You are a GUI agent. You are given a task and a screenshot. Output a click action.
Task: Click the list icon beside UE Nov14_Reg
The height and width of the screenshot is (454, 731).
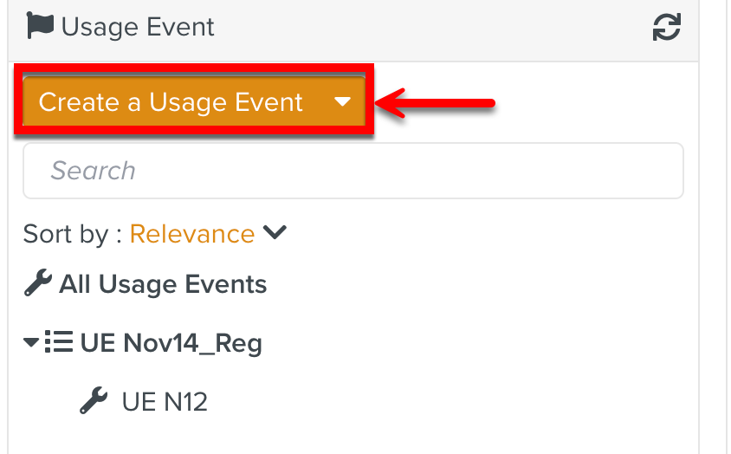tap(59, 343)
